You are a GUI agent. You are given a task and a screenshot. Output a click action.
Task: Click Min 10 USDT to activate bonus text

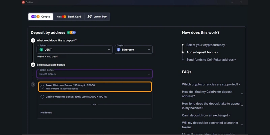click(x=62, y=89)
